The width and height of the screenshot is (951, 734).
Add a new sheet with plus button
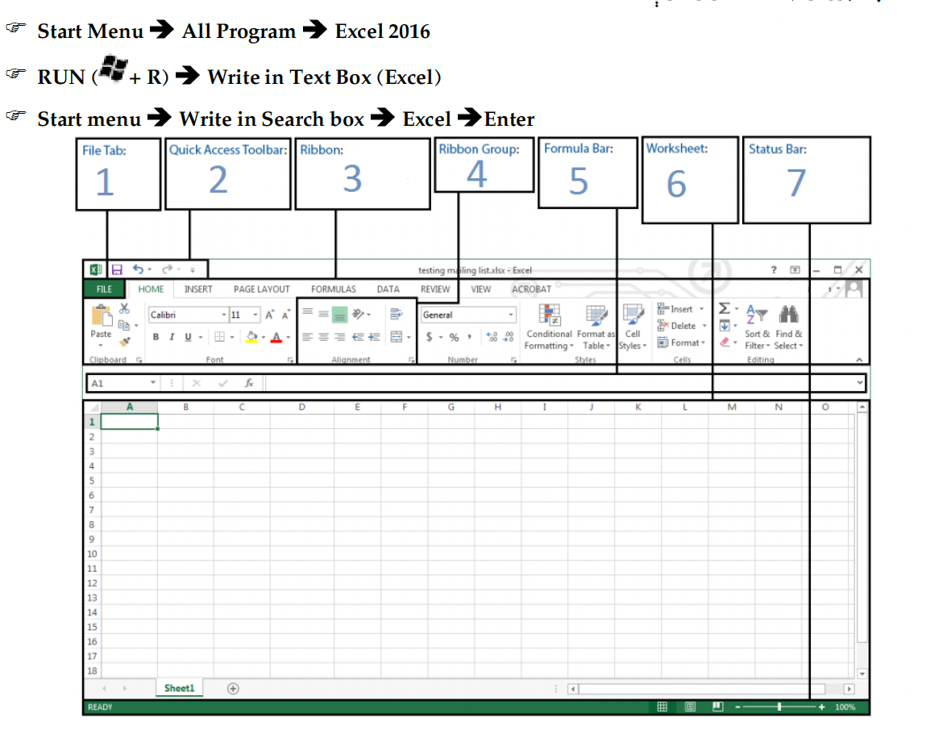(x=233, y=688)
